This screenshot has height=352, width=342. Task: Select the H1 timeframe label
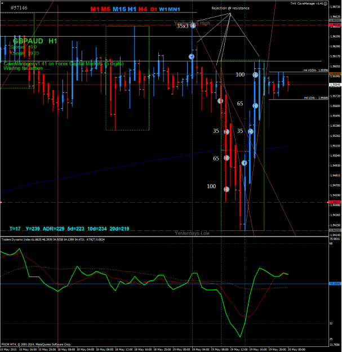click(x=132, y=9)
